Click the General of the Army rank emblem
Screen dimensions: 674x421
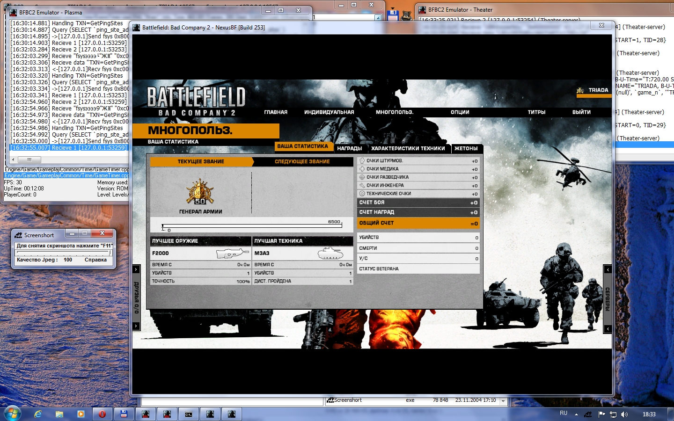[200, 192]
